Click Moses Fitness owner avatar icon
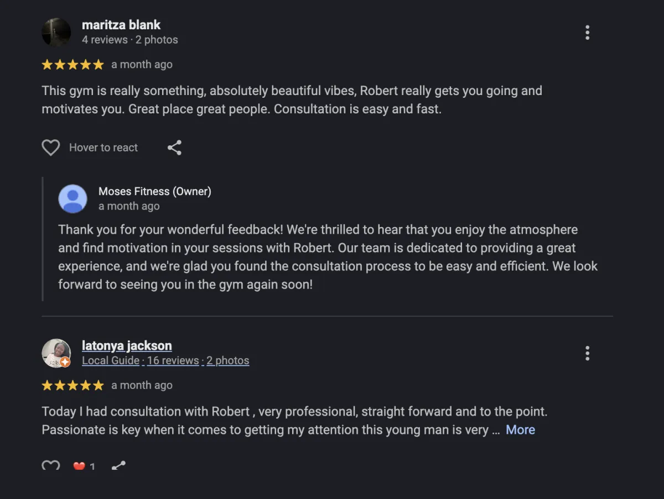 point(73,199)
